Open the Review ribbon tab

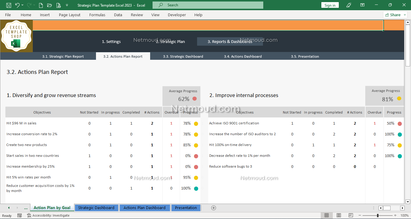pos(137,15)
